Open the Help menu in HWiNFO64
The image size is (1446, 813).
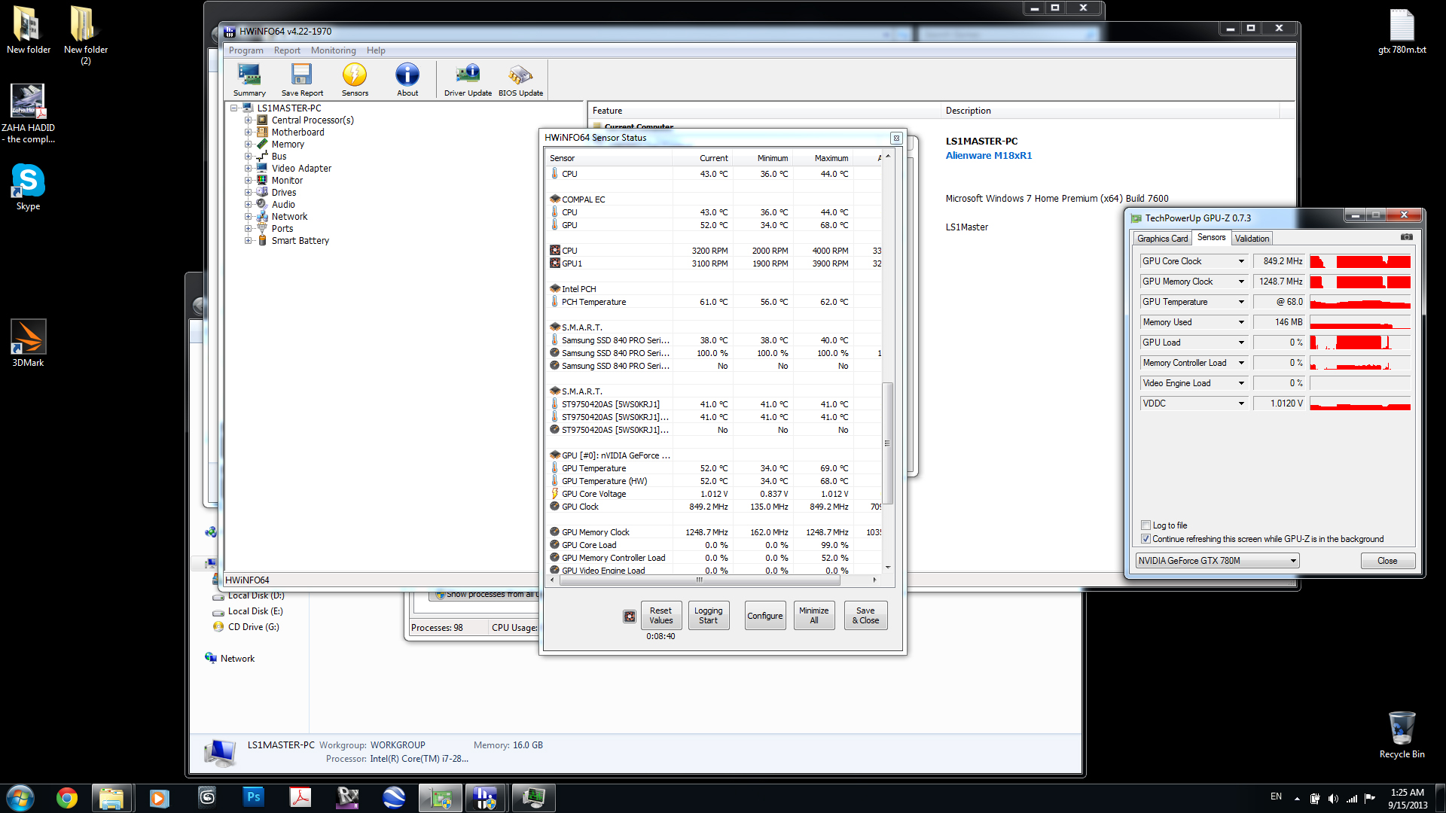(x=376, y=50)
